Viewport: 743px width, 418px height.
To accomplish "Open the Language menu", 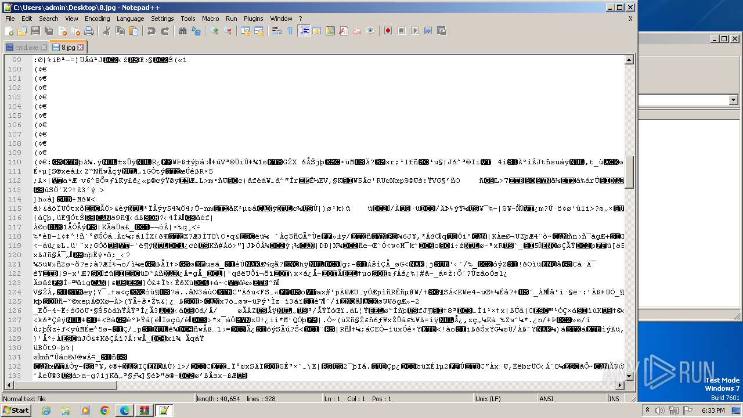I will coord(130,19).
